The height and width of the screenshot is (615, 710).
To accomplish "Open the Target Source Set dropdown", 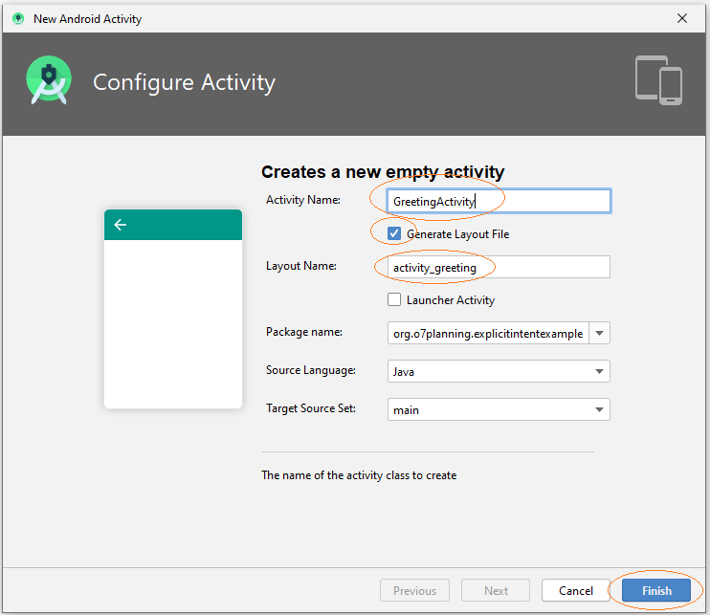I will tap(499, 409).
